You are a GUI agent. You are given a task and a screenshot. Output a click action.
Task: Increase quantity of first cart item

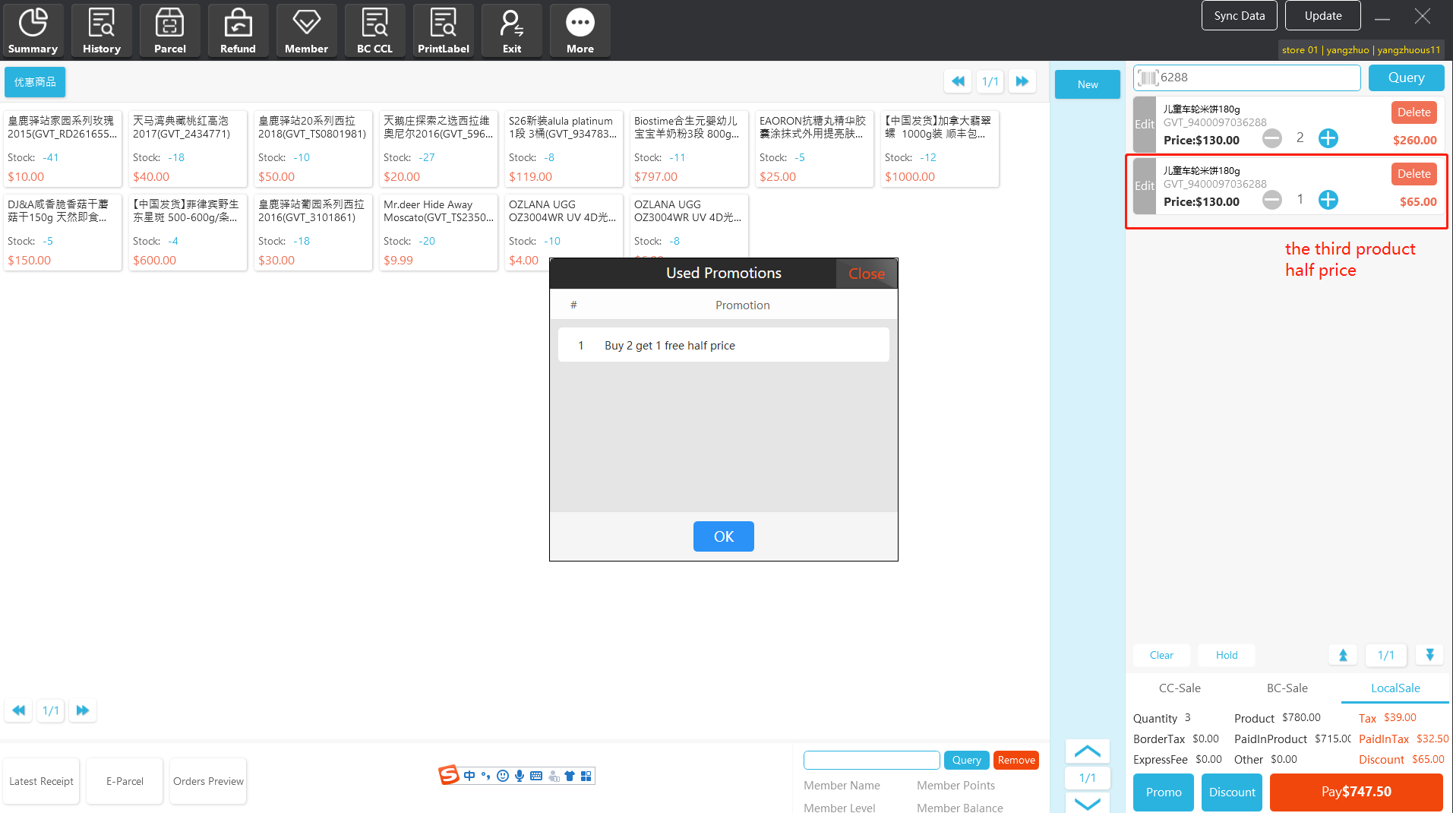tap(1328, 138)
